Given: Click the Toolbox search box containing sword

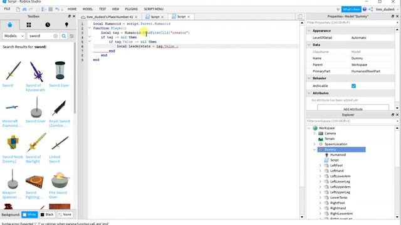Looking at the screenshot, I should pyautogui.click(x=40, y=36).
